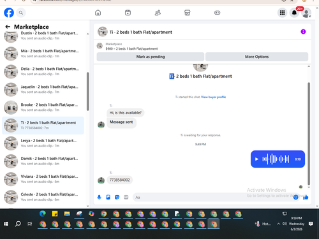Open emoji picker in message box
Screen dimensions: 319x239
coord(295,198)
